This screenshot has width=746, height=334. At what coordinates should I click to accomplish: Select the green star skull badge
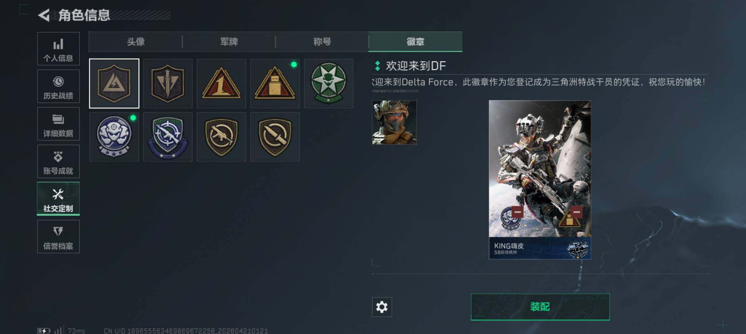pyautogui.click(x=328, y=83)
